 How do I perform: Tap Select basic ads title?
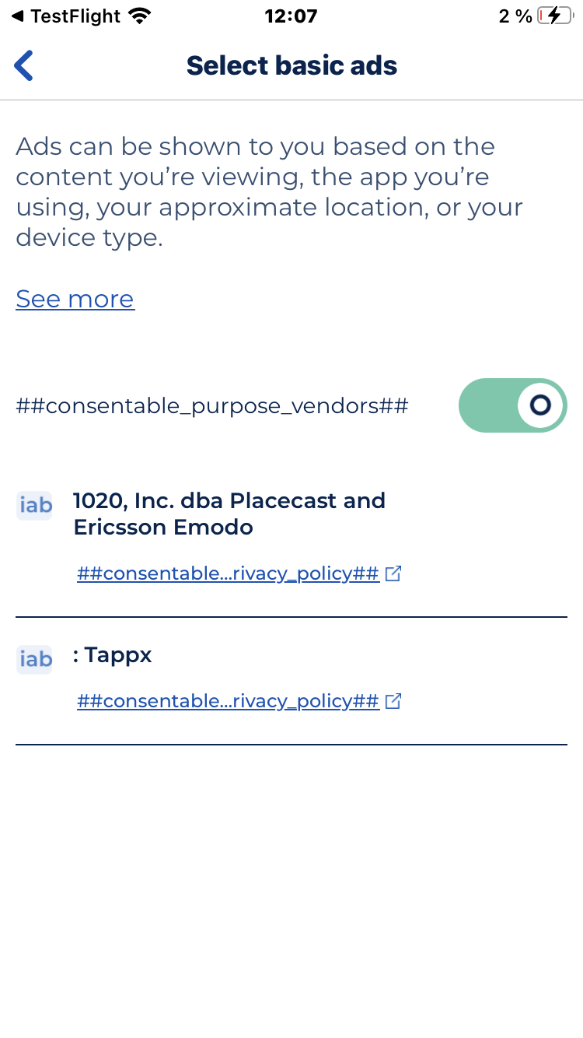(x=291, y=65)
